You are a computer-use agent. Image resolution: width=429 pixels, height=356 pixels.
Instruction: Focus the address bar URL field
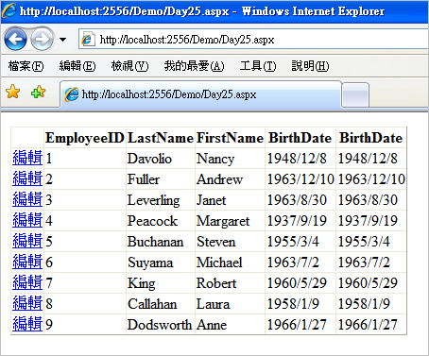(253, 40)
